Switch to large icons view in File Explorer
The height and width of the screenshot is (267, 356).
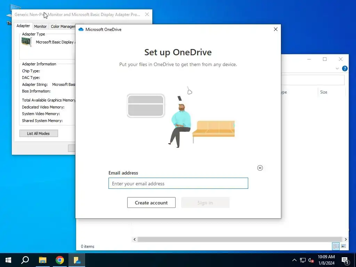click(x=343, y=246)
